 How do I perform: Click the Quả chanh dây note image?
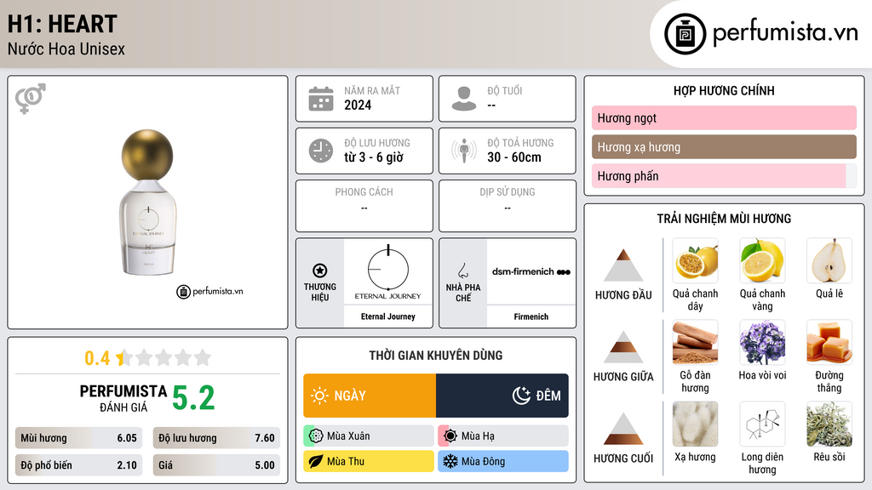click(695, 261)
